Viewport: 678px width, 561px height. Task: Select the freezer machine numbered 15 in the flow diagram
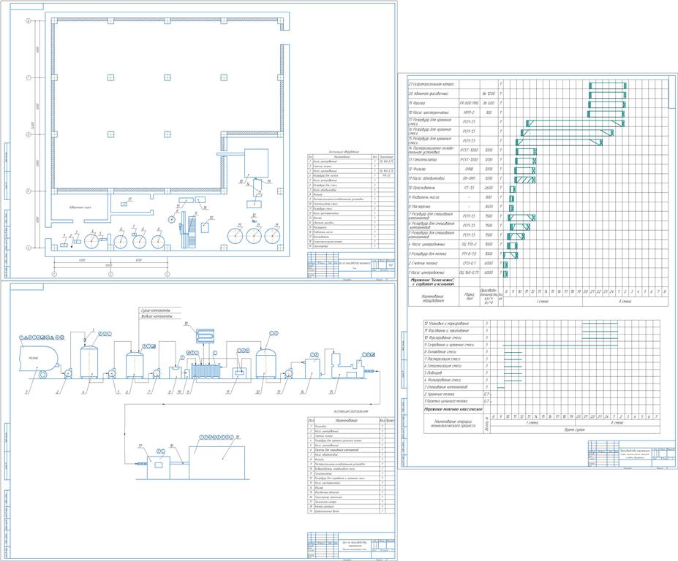tap(347, 367)
